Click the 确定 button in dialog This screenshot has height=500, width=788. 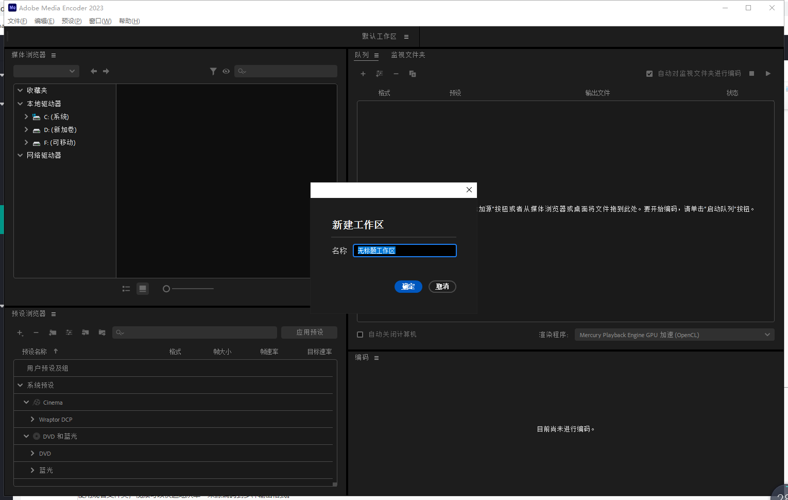408,287
